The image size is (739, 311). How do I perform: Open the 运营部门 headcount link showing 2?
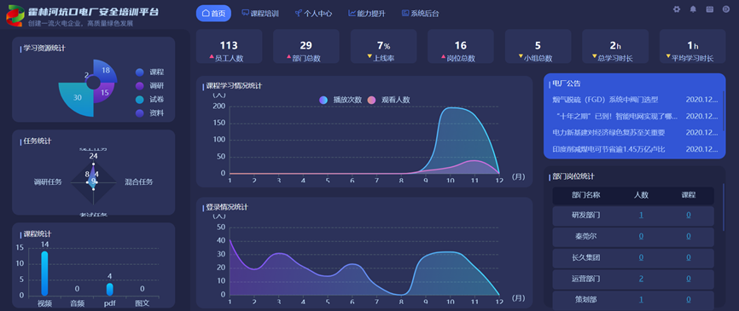click(641, 279)
